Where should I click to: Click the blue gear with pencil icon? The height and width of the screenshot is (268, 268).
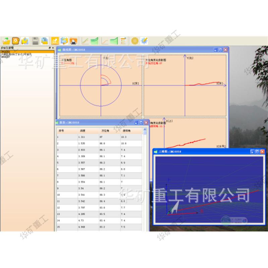pyautogui.click(x=144, y=41)
